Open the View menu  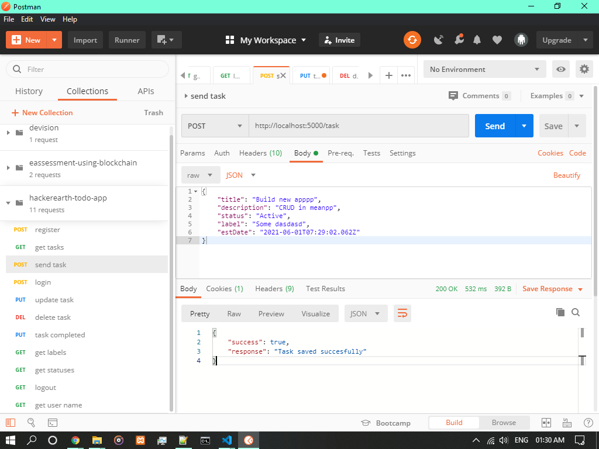[48, 19]
